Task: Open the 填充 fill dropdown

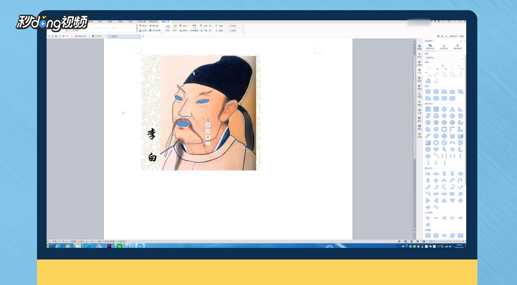Action: click(144, 26)
